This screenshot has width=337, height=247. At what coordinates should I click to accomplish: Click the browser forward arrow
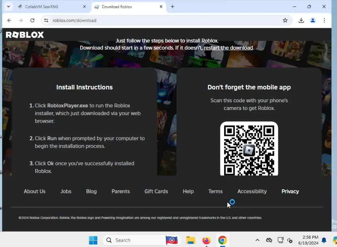tap(21, 20)
